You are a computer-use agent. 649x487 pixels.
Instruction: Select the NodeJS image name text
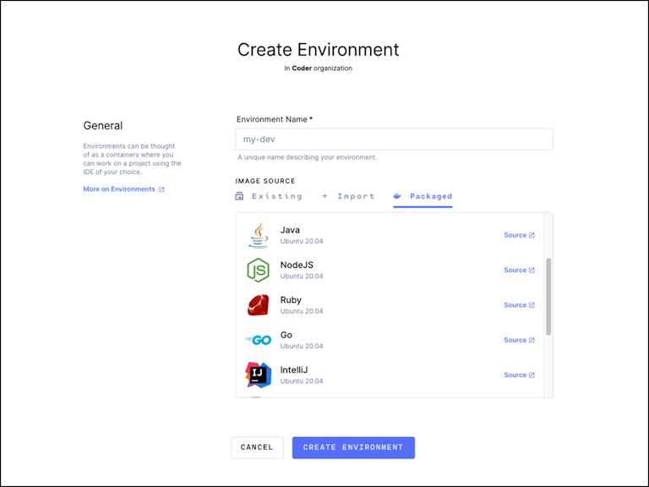(297, 265)
